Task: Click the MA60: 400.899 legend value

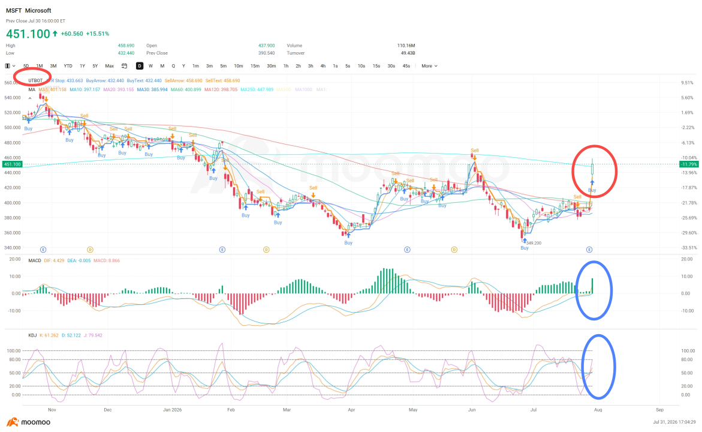Action: tap(186, 89)
